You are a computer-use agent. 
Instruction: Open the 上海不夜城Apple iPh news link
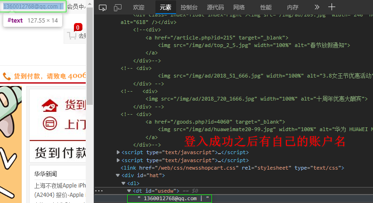pyautogui.click(x=60, y=185)
